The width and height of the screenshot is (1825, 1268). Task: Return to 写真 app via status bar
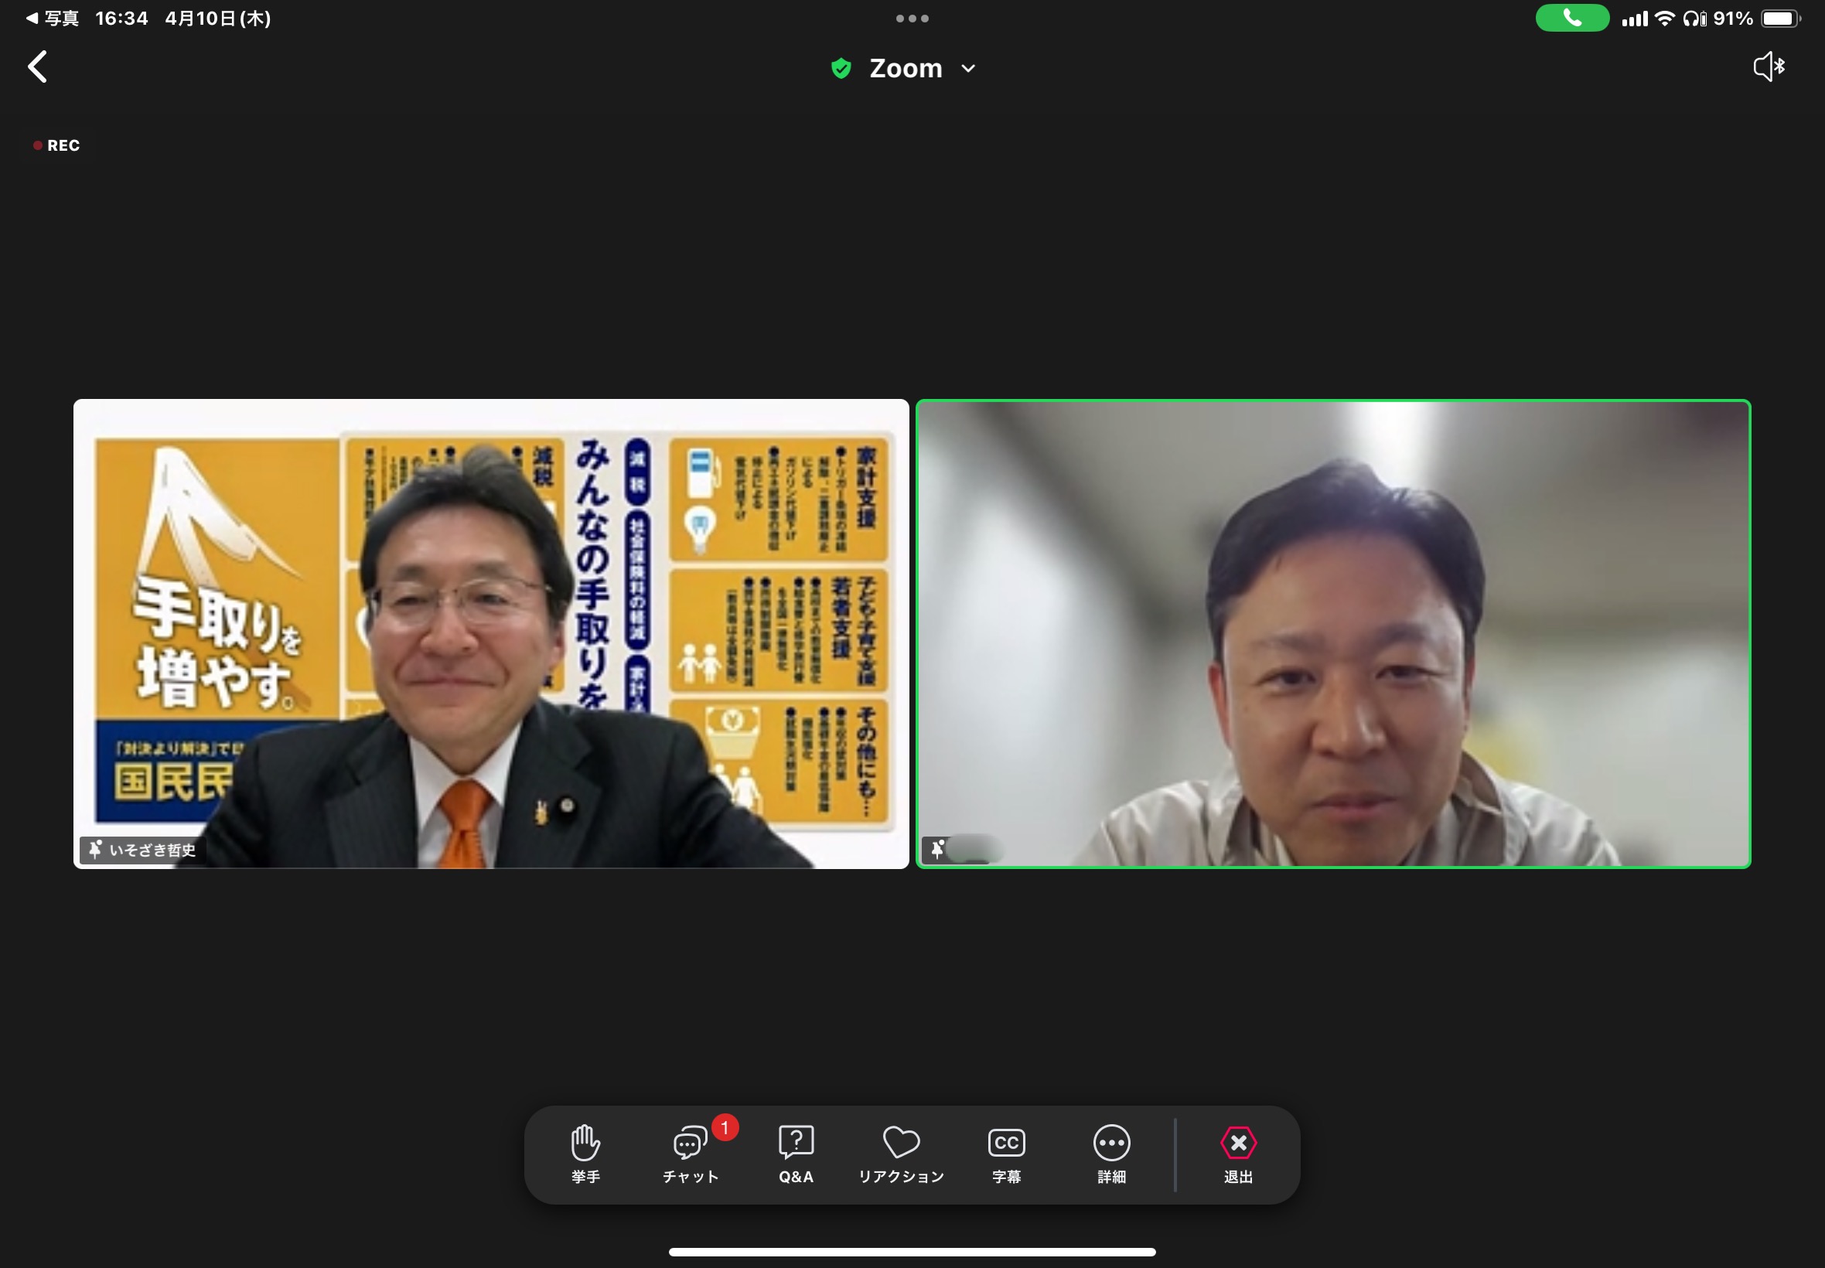click(x=53, y=19)
